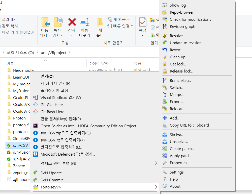Click the Visual Studio icon in context menu
The image size is (252, 194).
36,98
